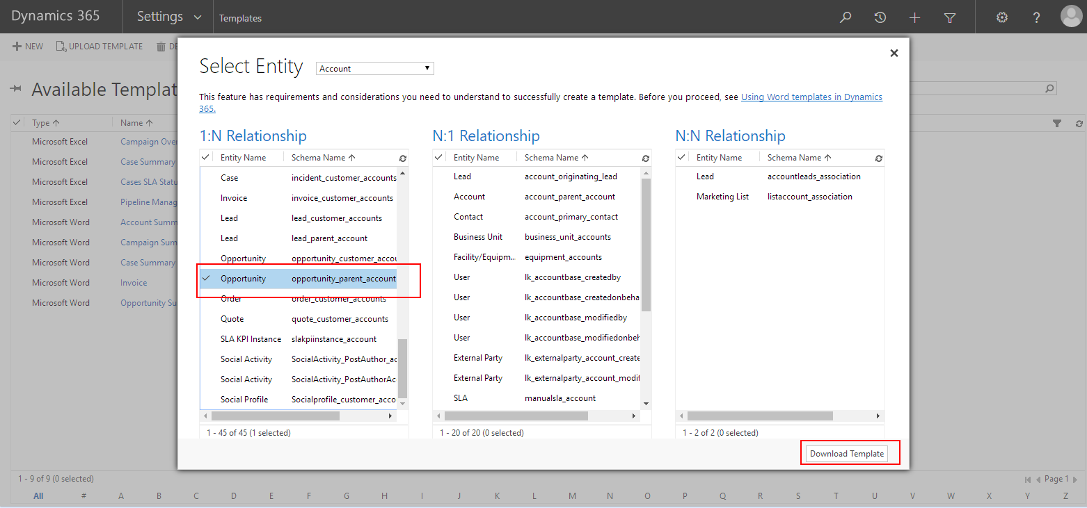Close the Select Entity dialog

click(x=894, y=53)
